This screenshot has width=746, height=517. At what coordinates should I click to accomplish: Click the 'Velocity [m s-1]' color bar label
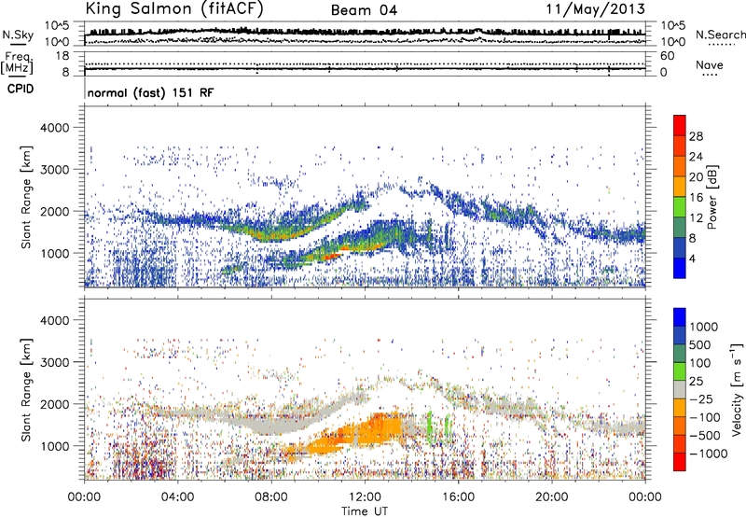tap(737, 389)
